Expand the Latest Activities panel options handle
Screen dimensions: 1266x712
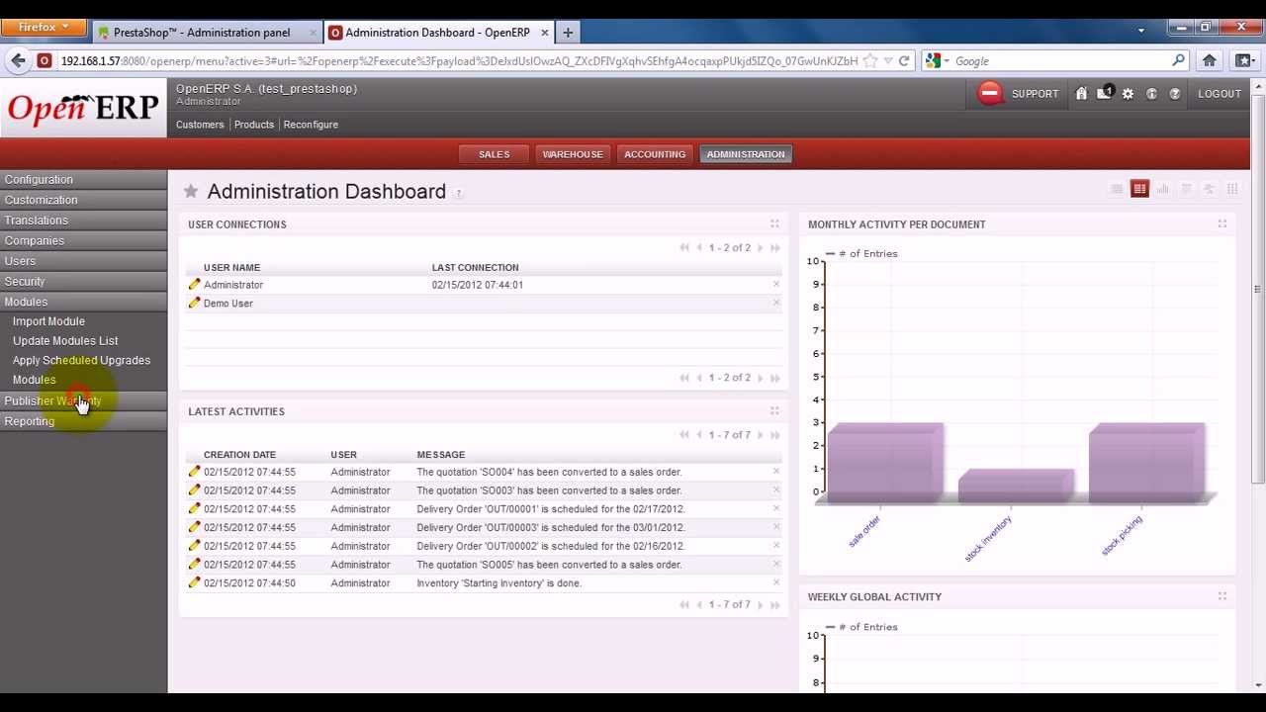tap(774, 411)
